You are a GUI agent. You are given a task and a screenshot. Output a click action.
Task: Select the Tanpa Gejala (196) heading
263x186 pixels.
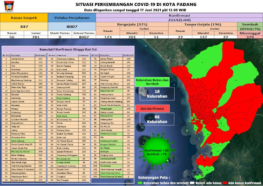tap(203, 24)
